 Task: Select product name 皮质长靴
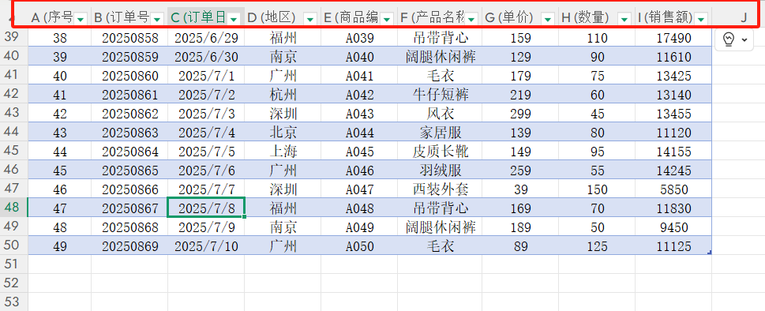[x=440, y=152]
